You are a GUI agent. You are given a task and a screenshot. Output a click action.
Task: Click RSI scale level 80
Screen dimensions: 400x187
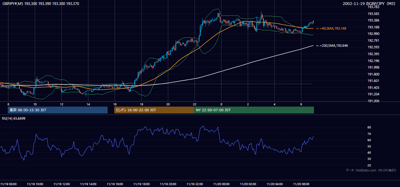tap(369, 127)
